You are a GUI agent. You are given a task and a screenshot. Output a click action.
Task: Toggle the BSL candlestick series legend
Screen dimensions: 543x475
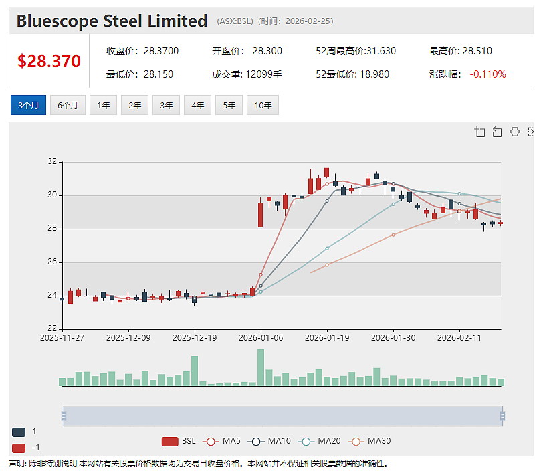tap(179, 441)
